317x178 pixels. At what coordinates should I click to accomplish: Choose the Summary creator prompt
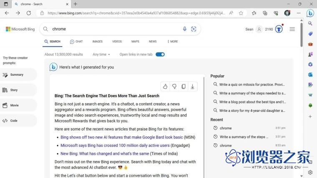18,74
